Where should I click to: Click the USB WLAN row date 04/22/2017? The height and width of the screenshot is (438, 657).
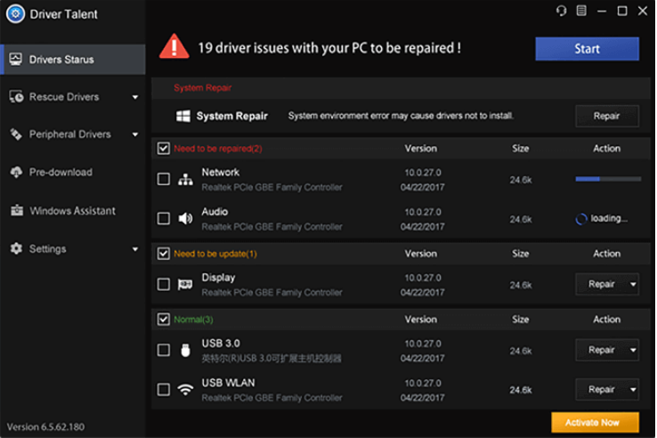pyautogui.click(x=422, y=397)
